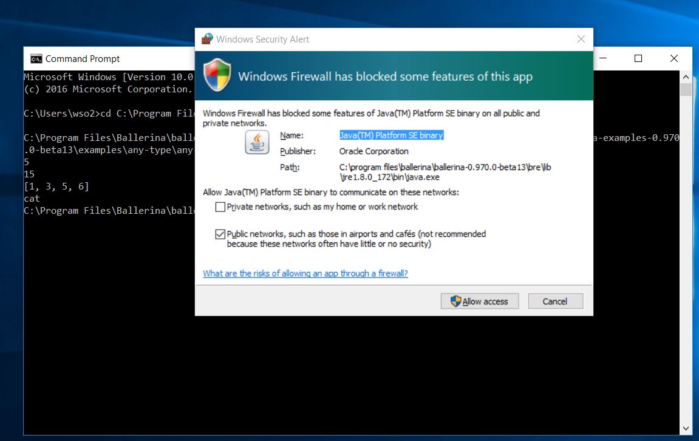
Task: Click the 'Publisher:' label in the dialog
Action: tap(298, 152)
